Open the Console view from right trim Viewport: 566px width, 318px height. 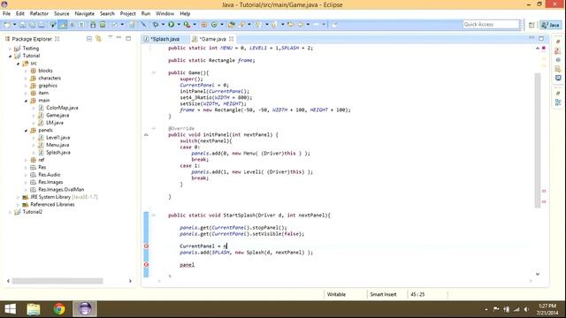pyautogui.click(x=558, y=78)
